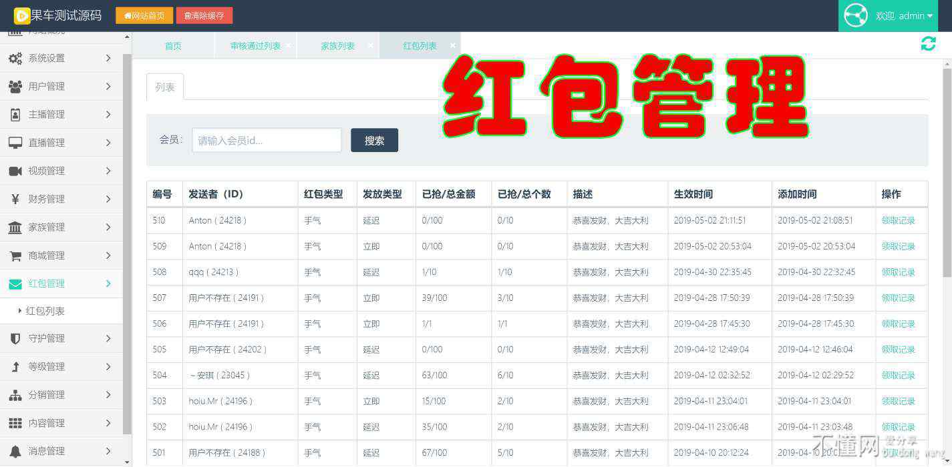Click the 分销管理 sitemap icon
The width and height of the screenshot is (952, 467).
[x=15, y=395]
